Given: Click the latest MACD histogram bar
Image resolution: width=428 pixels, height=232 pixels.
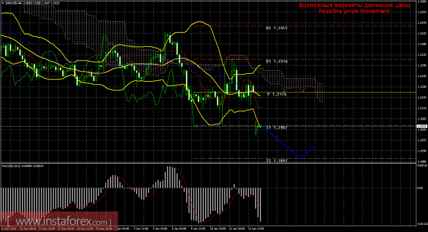Looking at the screenshot, I should pyautogui.click(x=261, y=204).
